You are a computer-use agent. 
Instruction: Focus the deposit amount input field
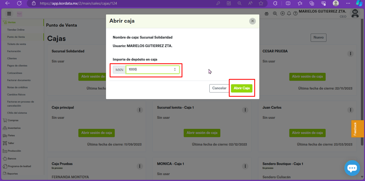coord(149,70)
